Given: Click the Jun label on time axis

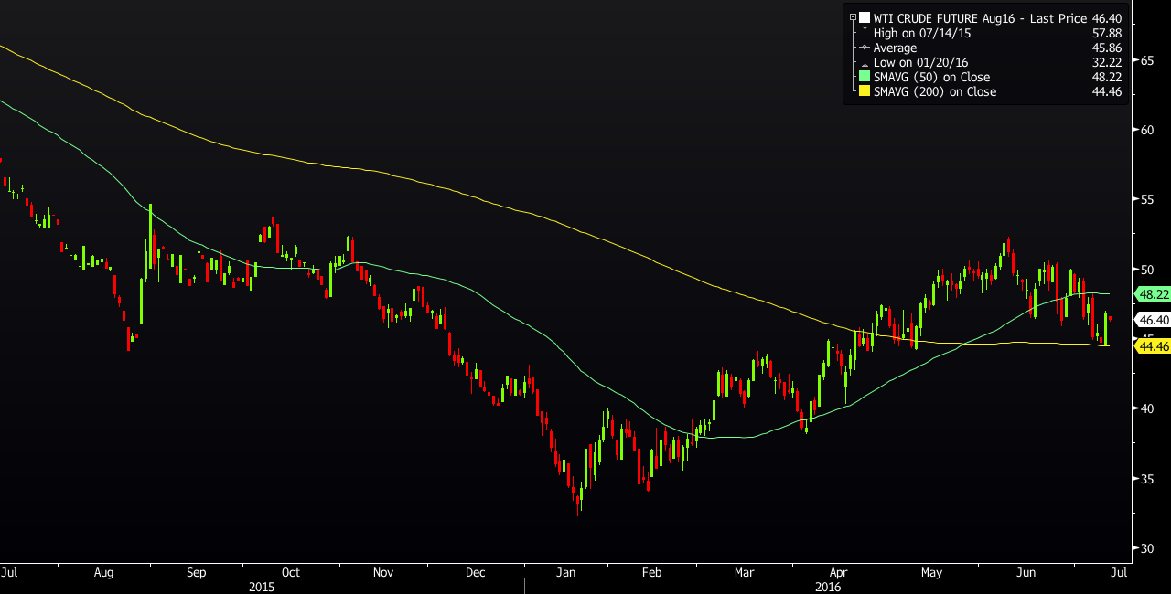Looking at the screenshot, I should click(1026, 573).
